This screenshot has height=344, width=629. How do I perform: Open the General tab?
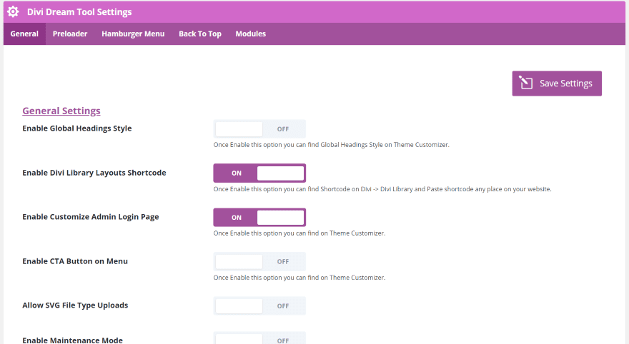[x=24, y=34]
